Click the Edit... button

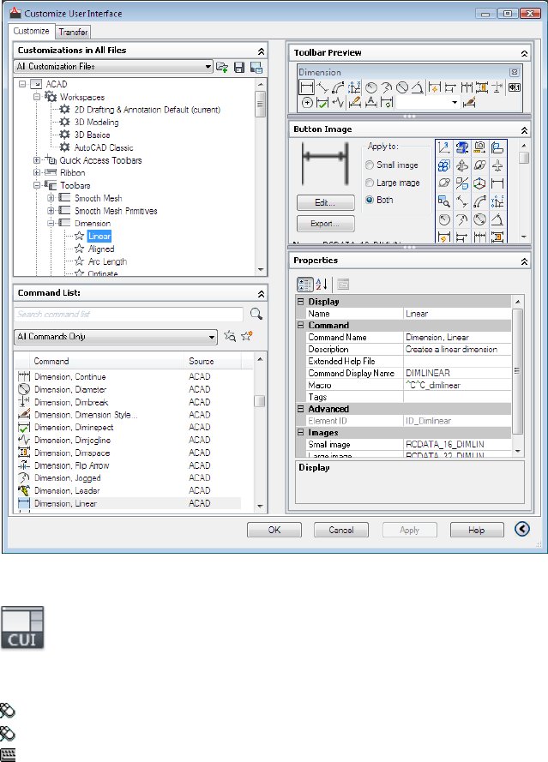[x=325, y=202]
